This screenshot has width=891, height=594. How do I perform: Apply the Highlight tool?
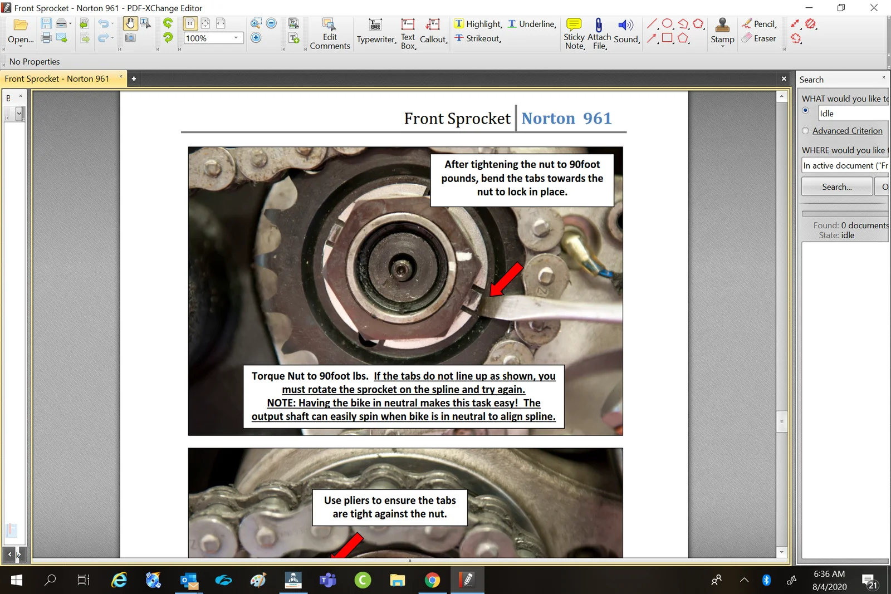tap(477, 24)
